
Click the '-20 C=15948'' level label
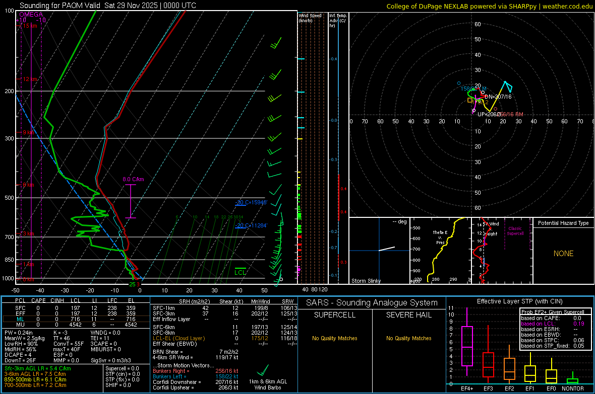[x=251, y=202]
